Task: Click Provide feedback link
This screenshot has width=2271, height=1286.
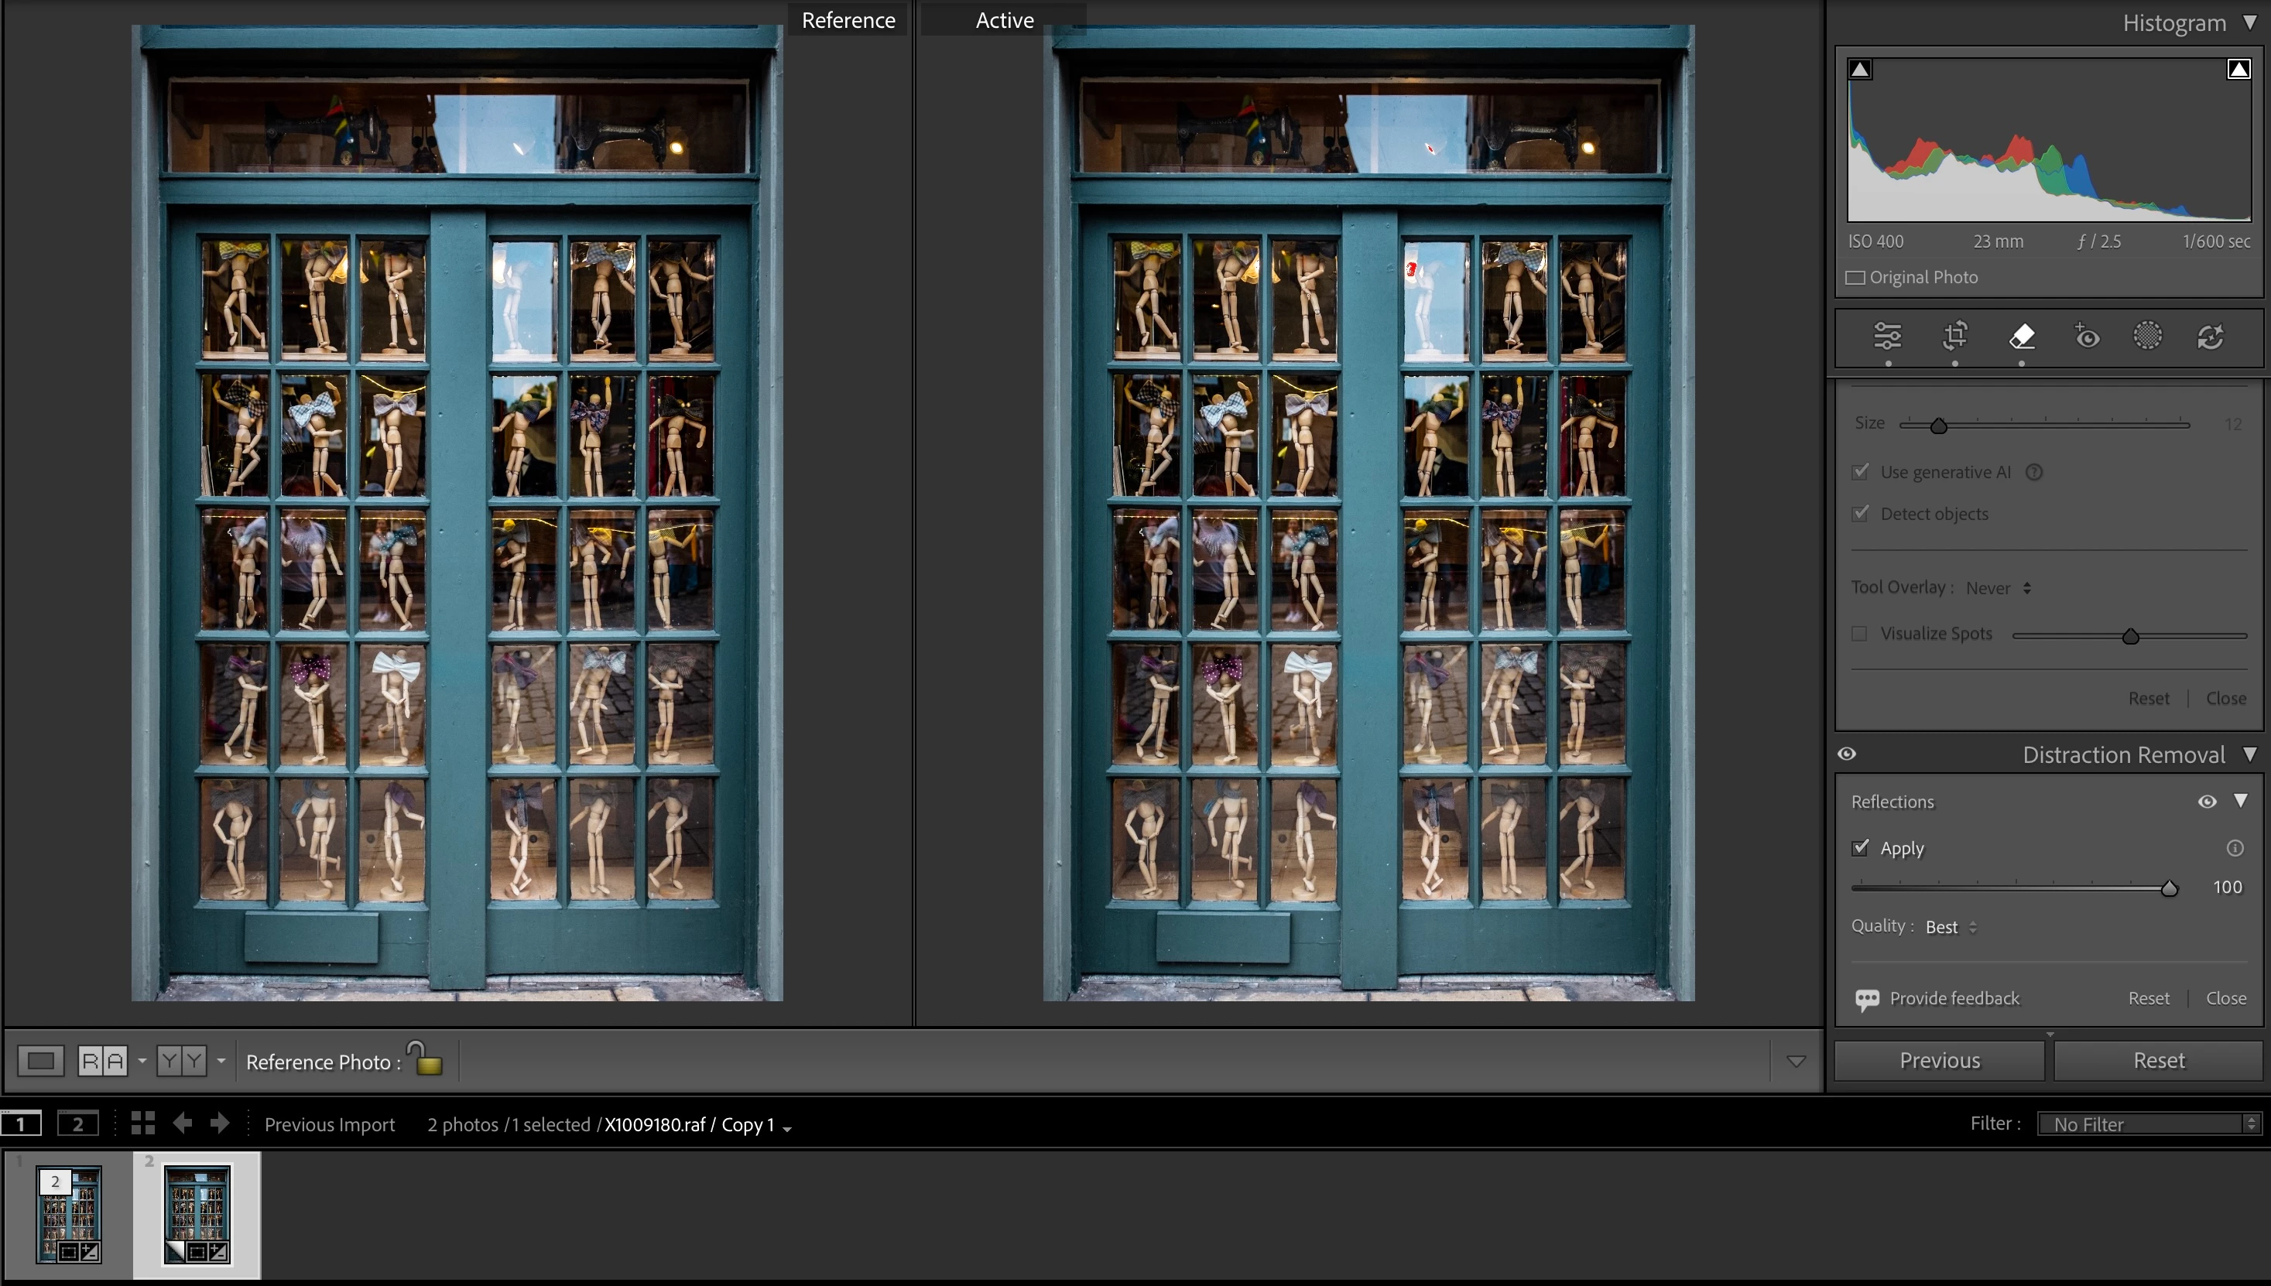Action: pos(1953,999)
